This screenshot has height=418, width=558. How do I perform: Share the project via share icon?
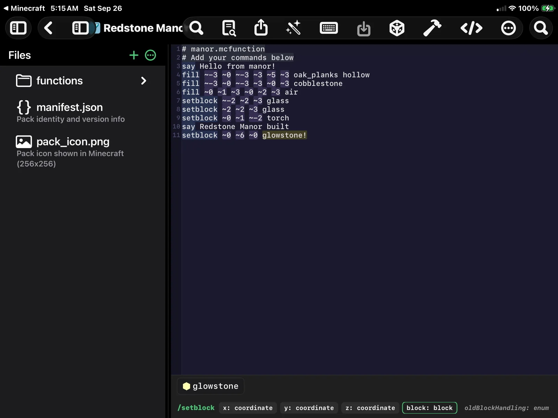point(261,28)
